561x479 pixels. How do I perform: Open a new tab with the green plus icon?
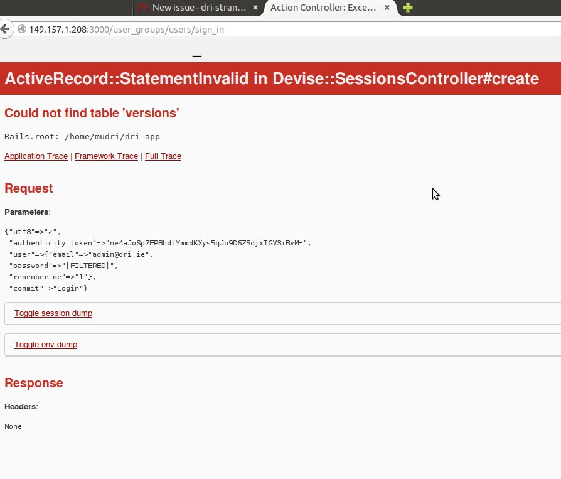tap(408, 7)
